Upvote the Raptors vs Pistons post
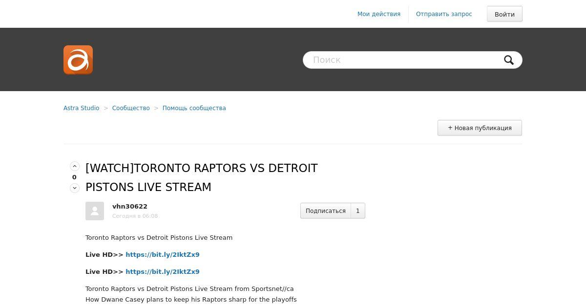The width and height of the screenshot is (586, 307). click(x=75, y=166)
